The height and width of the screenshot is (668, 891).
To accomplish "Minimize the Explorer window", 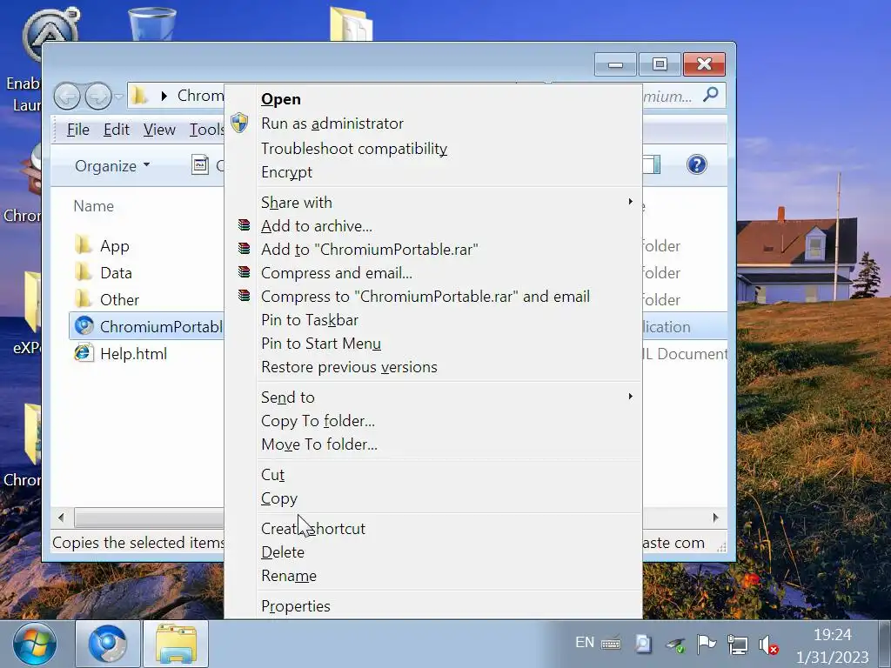I will tap(615, 64).
